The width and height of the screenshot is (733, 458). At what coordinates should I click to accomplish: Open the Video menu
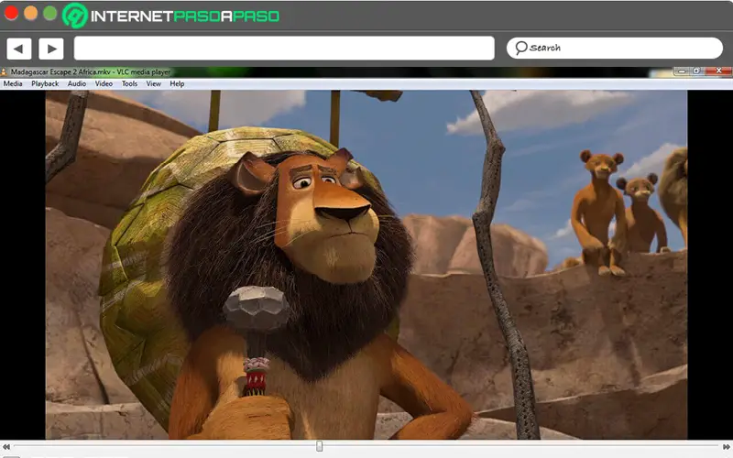(x=104, y=83)
